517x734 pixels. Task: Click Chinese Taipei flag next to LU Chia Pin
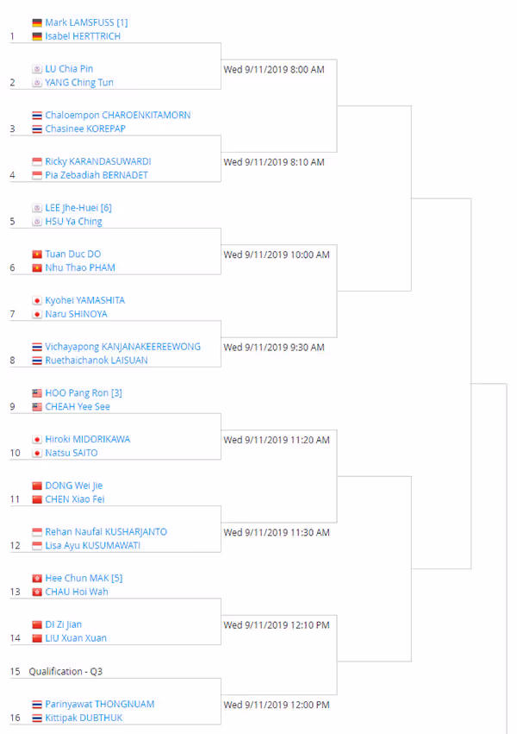tap(37, 69)
